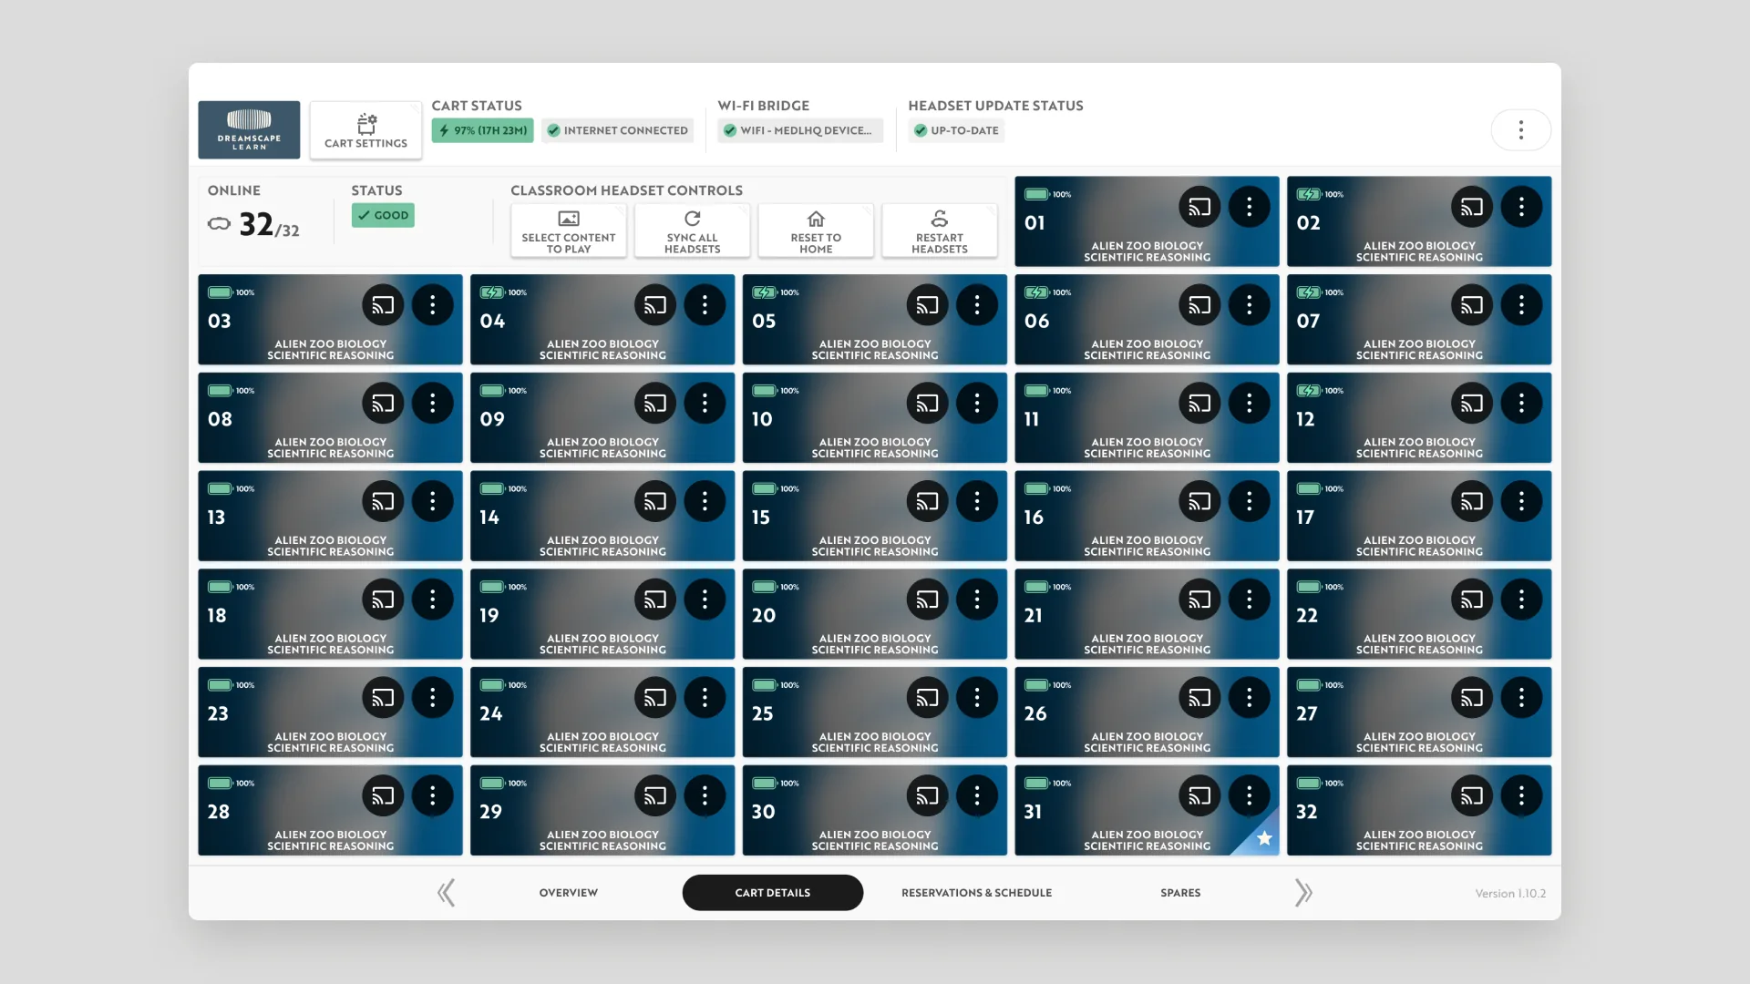Click the Internet Connected status badge
Image resolution: width=1750 pixels, height=984 pixels.
click(x=617, y=130)
